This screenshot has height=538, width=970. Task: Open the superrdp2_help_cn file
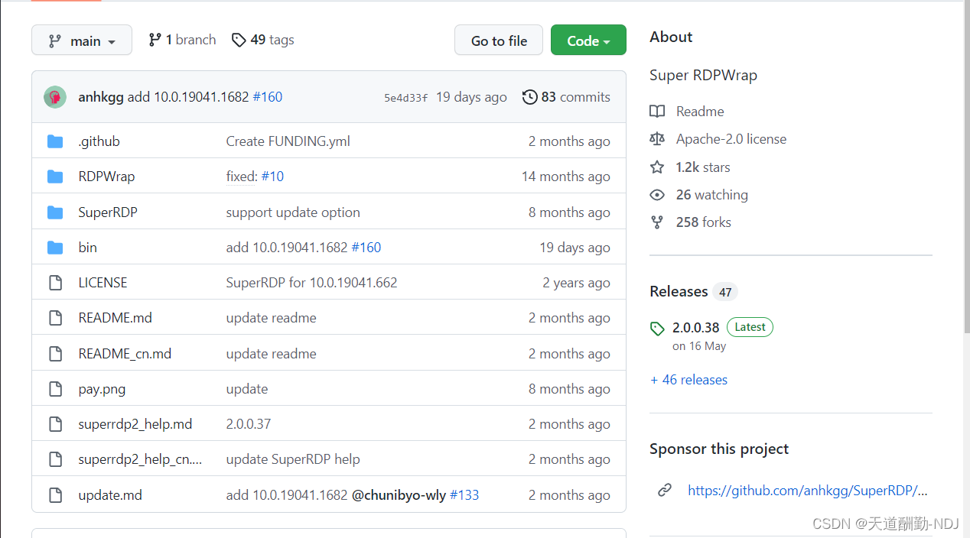(140, 459)
